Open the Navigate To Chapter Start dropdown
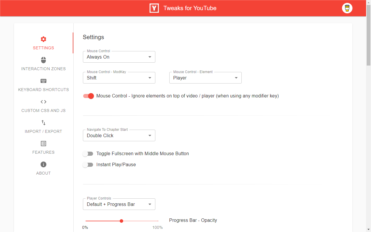Image resolution: width=371 pixels, height=232 pixels. pos(119,135)
